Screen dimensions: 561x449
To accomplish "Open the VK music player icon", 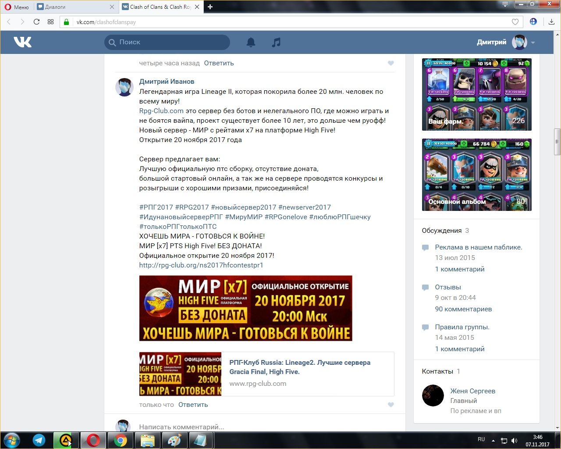I will point(276,42).
